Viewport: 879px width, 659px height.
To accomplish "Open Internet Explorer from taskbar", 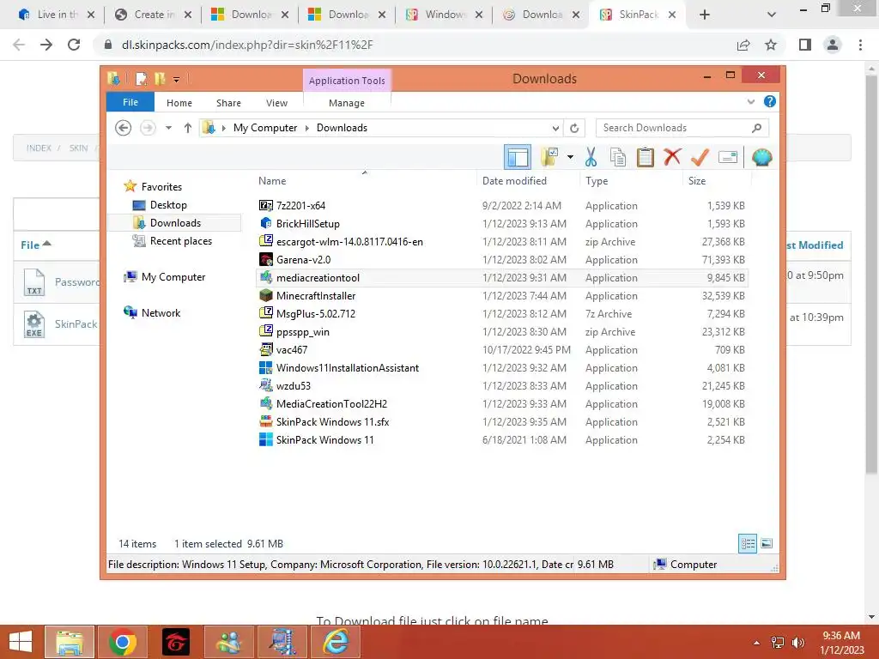I will pos(336,642).
